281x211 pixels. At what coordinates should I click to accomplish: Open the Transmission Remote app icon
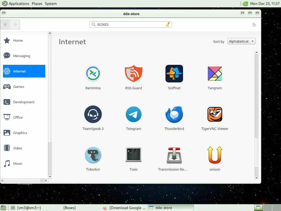pos(174,156)
